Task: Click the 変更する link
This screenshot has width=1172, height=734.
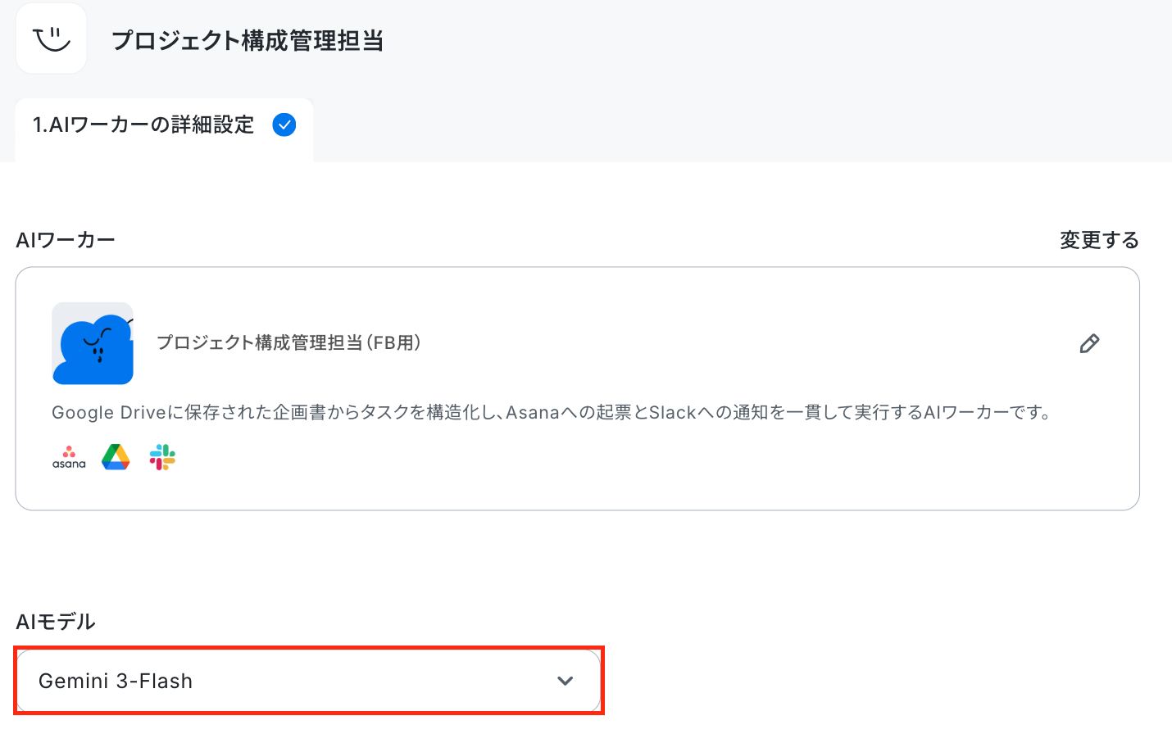Action: (x=1099, y=240)
